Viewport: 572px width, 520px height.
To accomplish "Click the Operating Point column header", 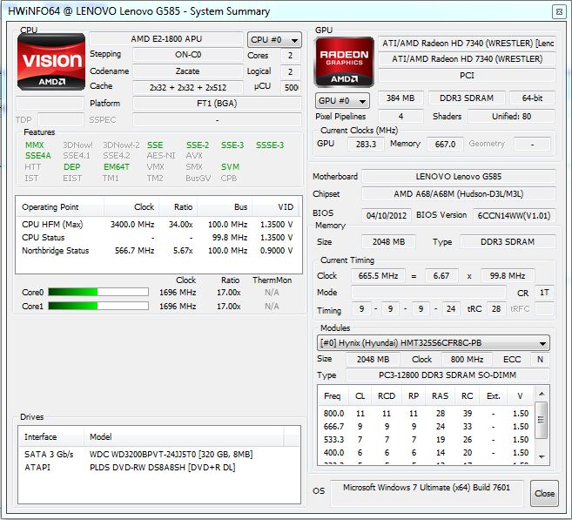I will (59, 207).
